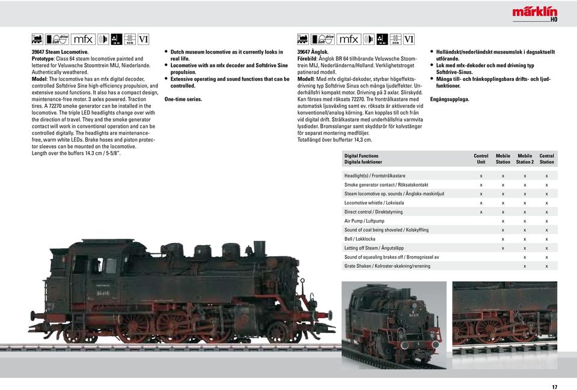
Task: Click era VI icon above the Steam Locomotive heading
Action: point(143,39)
